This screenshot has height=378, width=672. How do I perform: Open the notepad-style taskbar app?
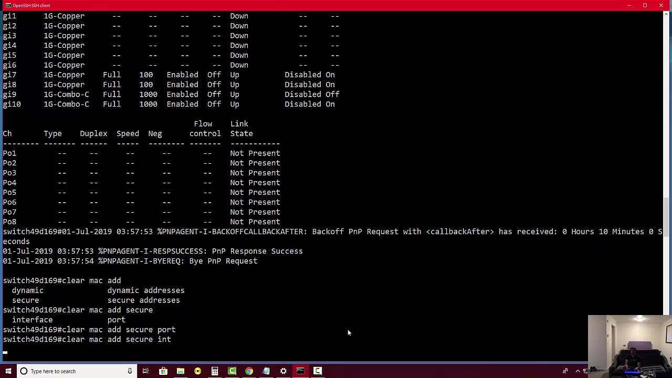pos(266,371)
